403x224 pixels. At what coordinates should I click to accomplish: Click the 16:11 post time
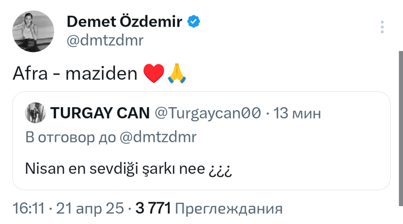click(x=28, y=208)
